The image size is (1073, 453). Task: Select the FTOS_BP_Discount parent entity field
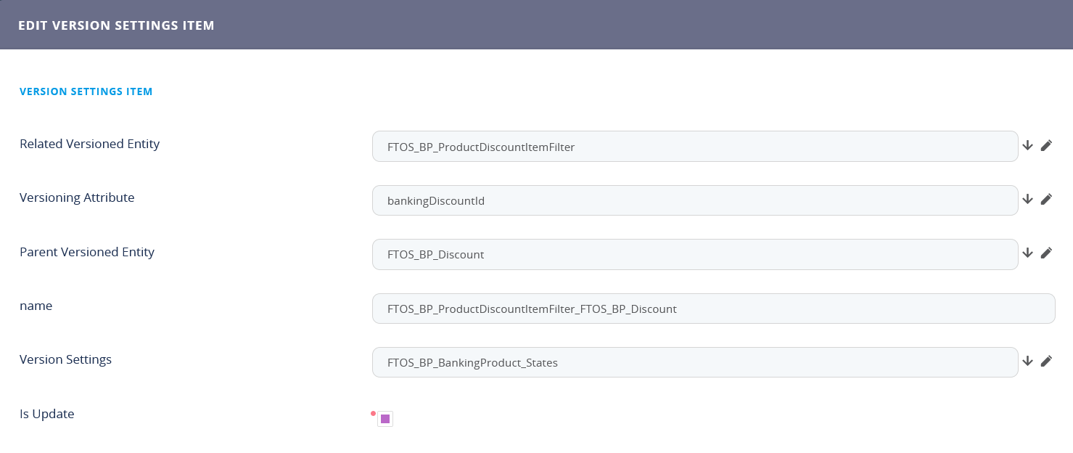pyautogui.click(x=694, y=255)
